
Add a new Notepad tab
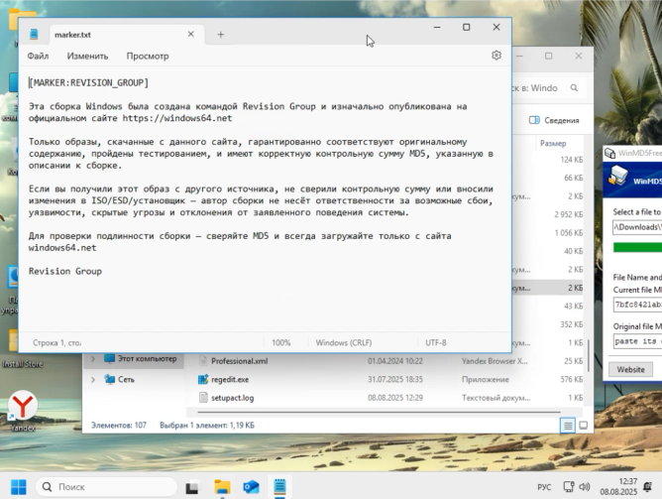220,35
